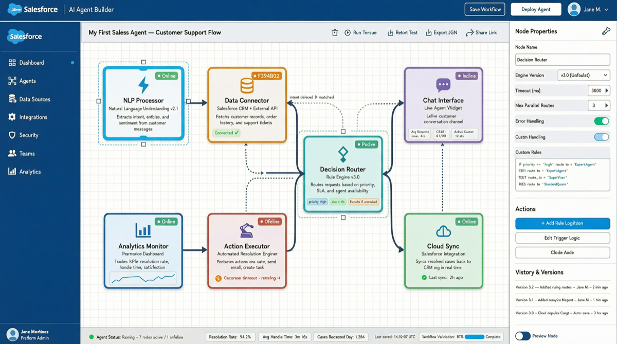The width and height of the screenshot is (617, 344).
Task: Click the Export JGN icon
Action: pyautogui.click(x=428, y=32)
